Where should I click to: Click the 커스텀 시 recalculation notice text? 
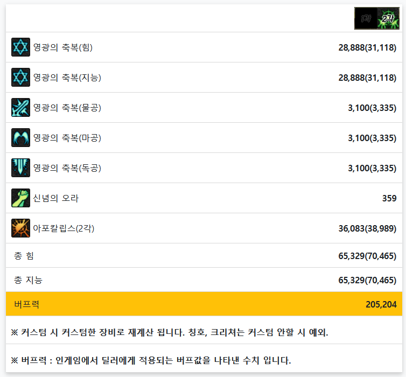point(170,332)
